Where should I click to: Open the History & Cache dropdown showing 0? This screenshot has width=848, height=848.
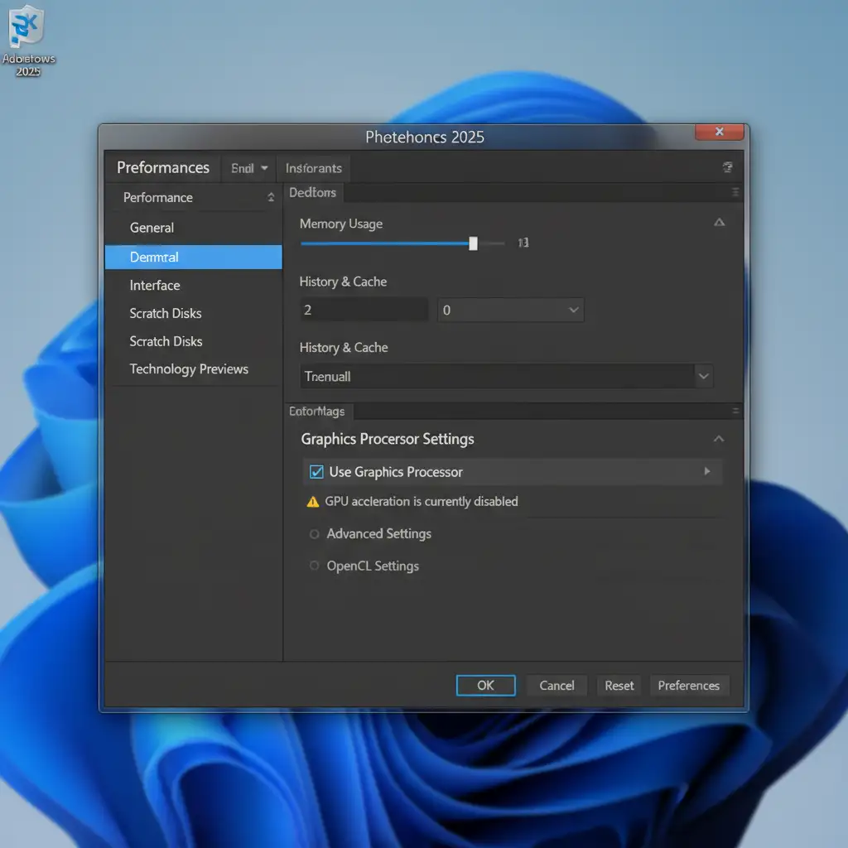pyautogui.click(x=573, y=310)
